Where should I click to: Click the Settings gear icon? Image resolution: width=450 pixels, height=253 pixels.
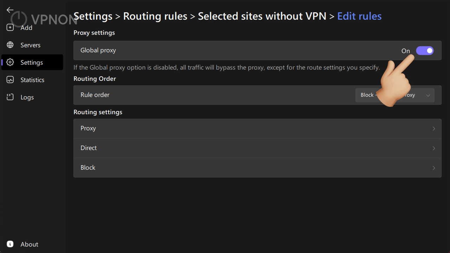tap(10, 63)
